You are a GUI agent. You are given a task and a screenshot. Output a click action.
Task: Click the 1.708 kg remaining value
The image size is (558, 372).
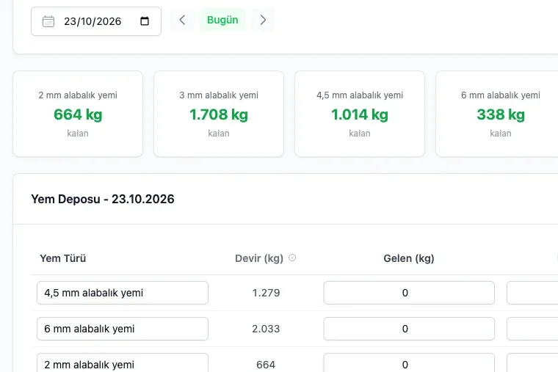pyautogui.click(x=219, y=114)
